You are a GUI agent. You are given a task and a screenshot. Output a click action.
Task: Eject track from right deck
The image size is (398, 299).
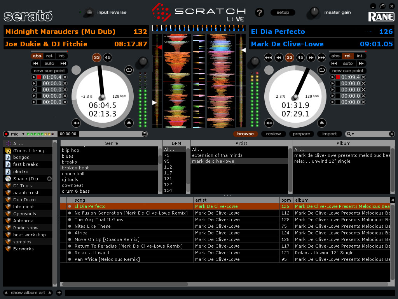coord(321,123)
